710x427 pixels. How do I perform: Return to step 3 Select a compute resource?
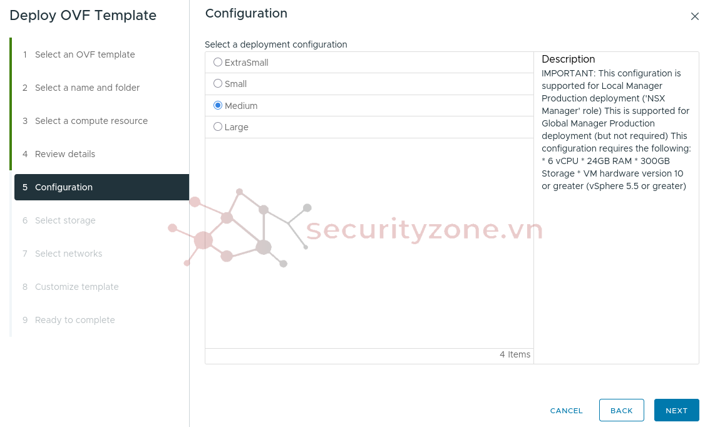91,121
